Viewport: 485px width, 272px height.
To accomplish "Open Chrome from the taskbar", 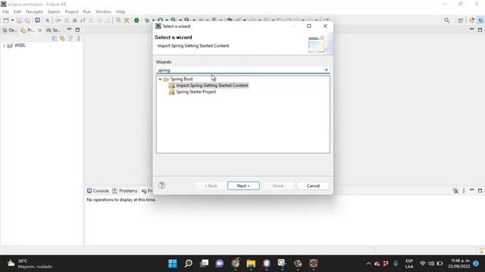I will 236,264.
